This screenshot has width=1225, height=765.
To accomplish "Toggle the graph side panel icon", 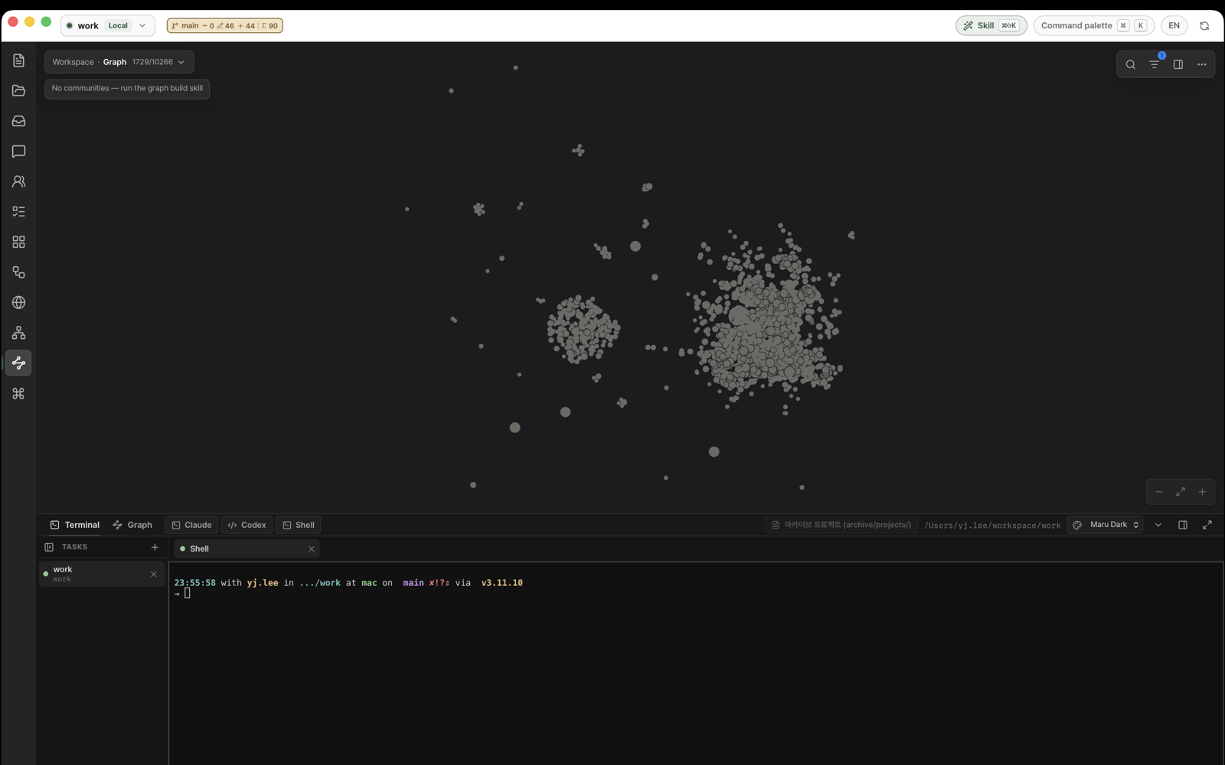I will point(1178,64).
